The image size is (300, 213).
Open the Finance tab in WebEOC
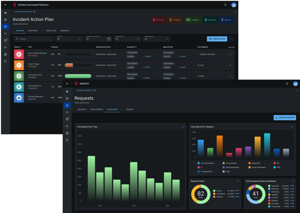tap(130, 109)
